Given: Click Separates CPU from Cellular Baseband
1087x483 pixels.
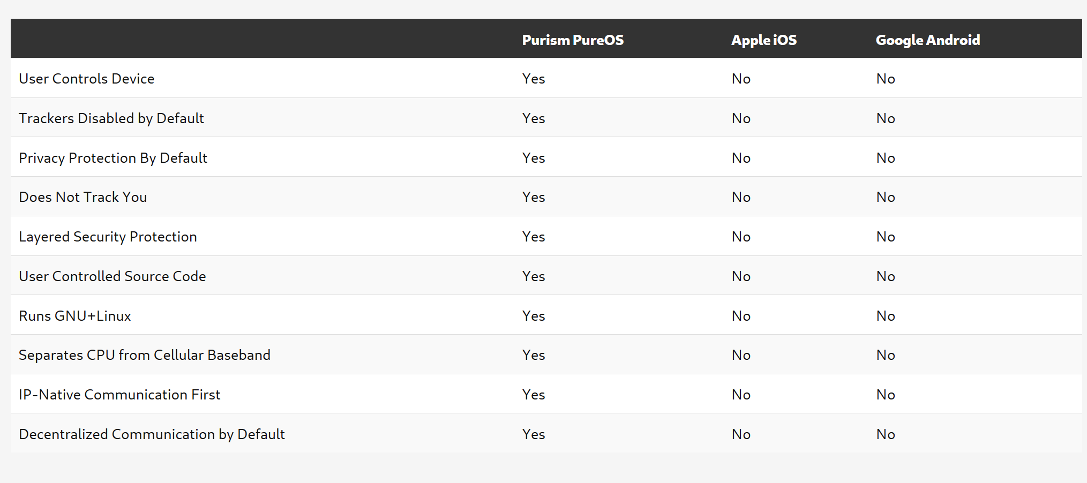Looking at the screenshot, I should click(x=145, y=355).
